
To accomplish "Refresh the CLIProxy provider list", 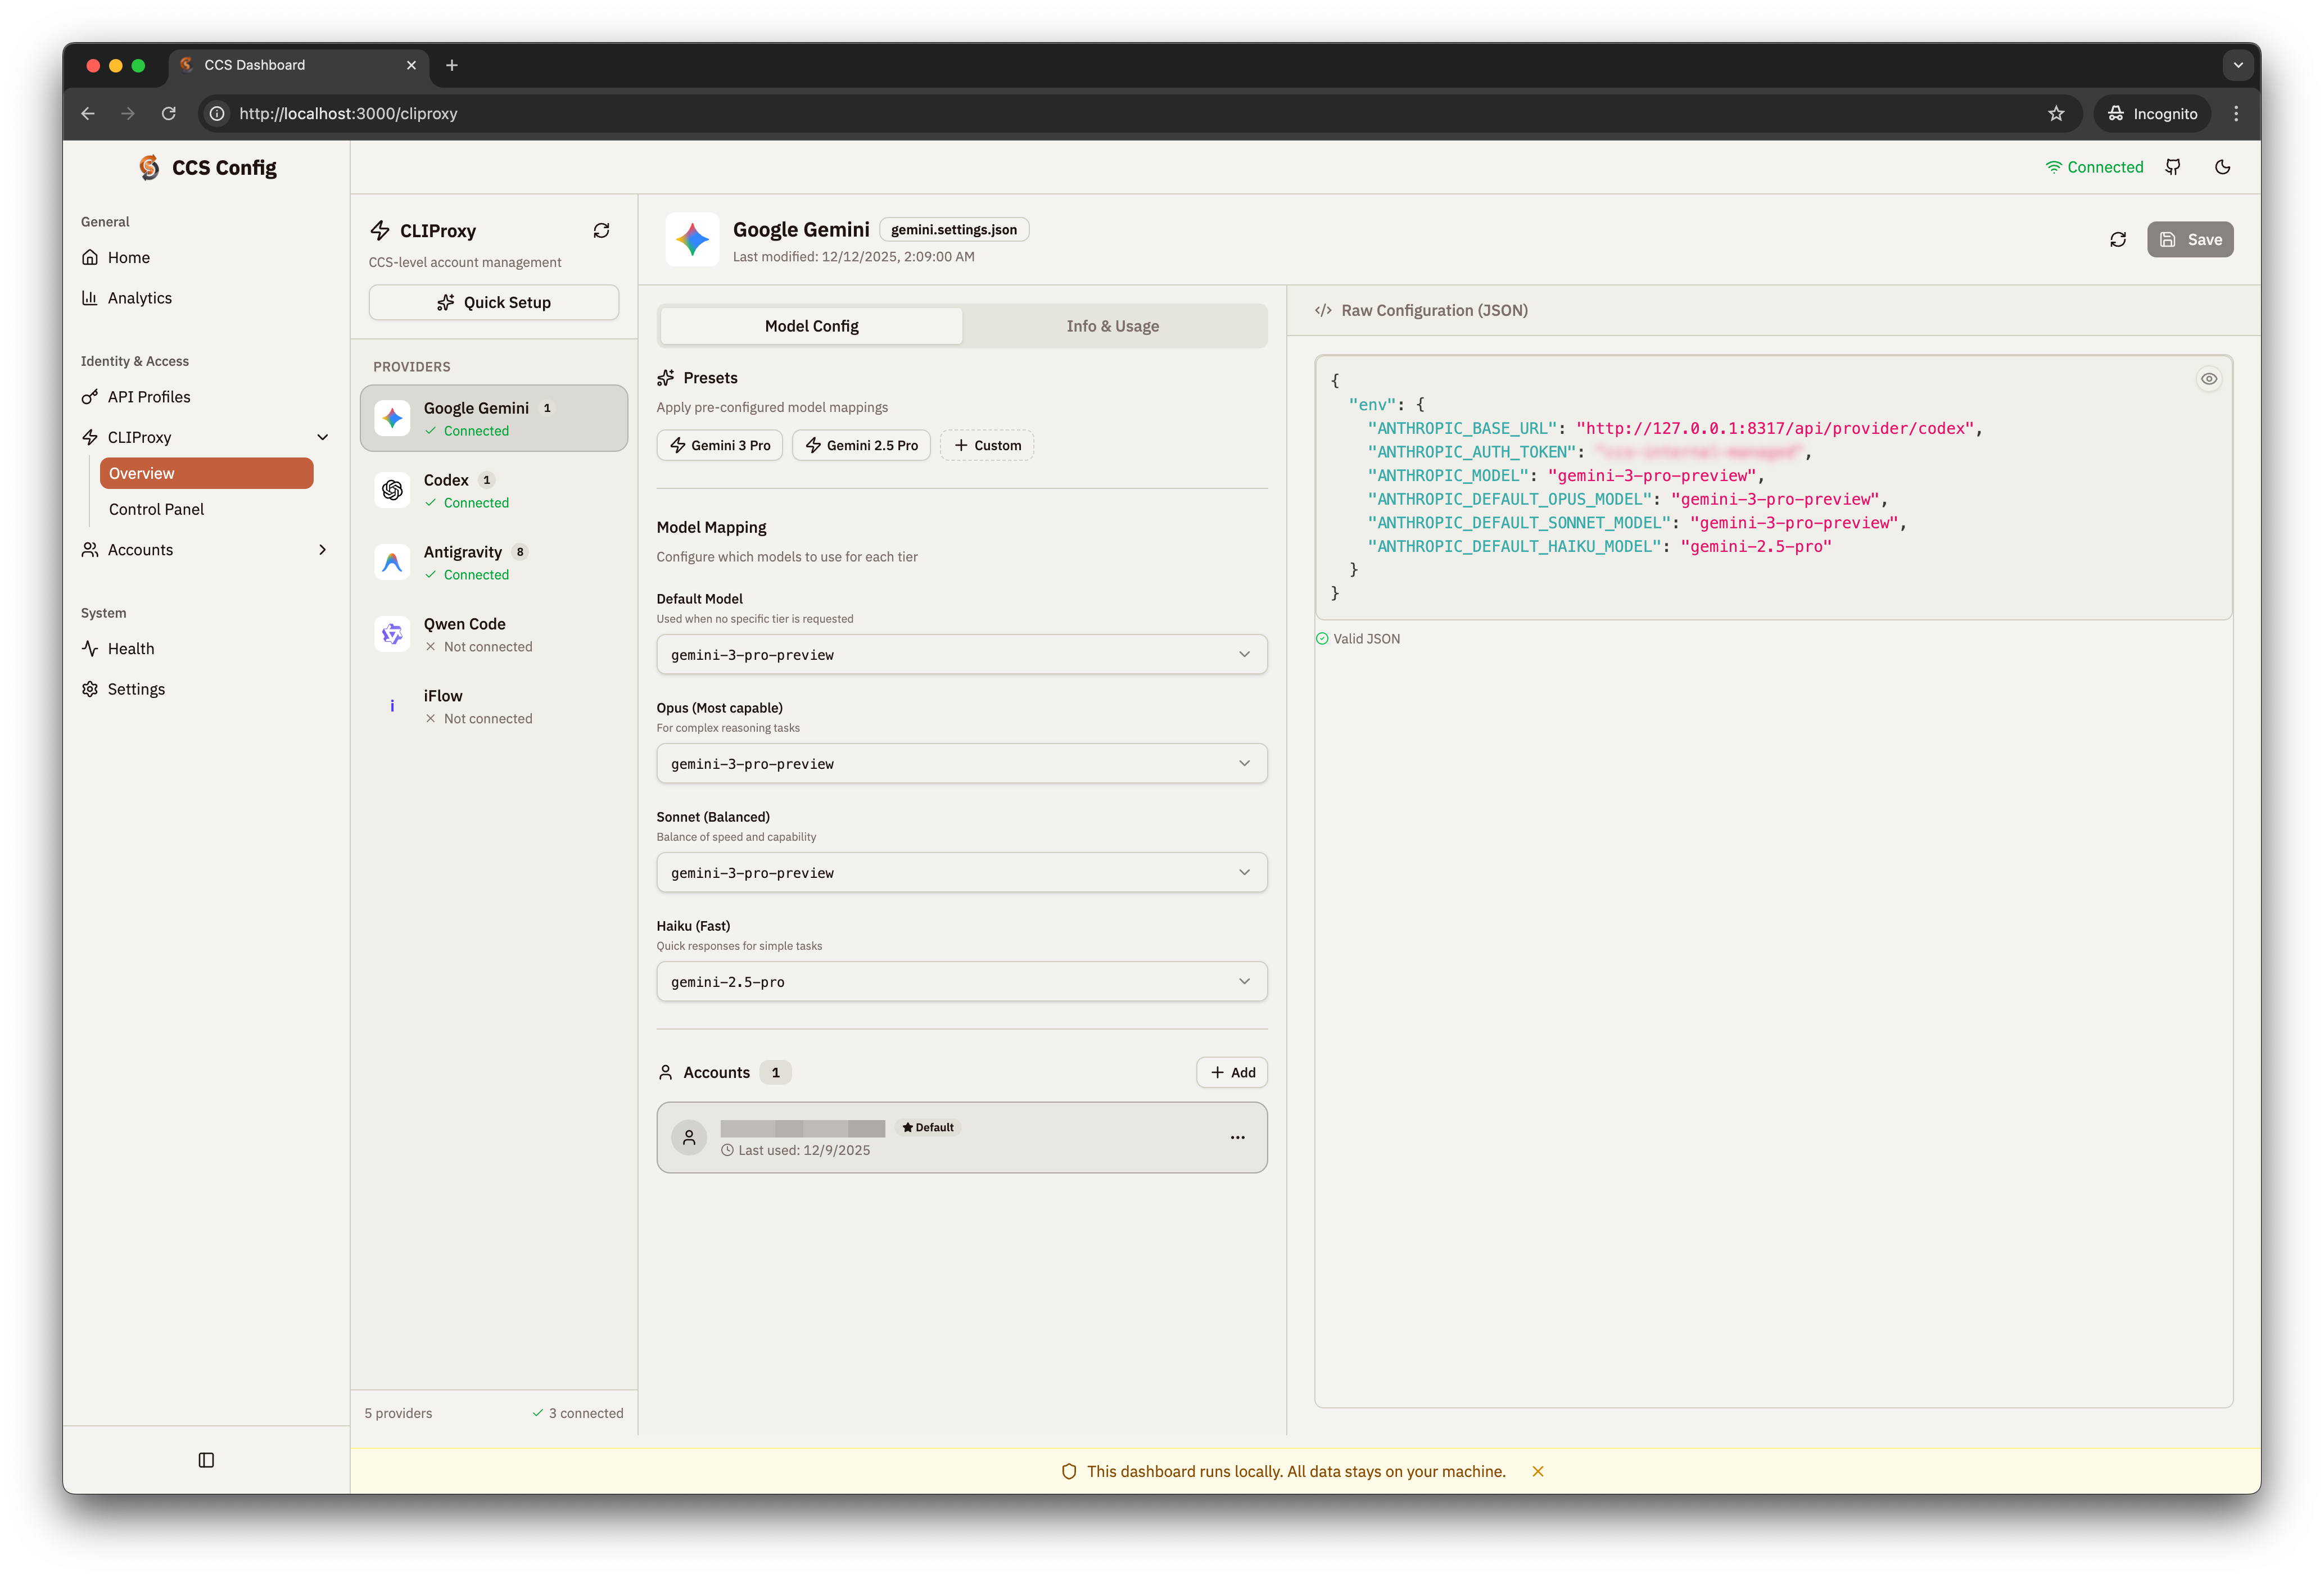I will tap(602, 230).
